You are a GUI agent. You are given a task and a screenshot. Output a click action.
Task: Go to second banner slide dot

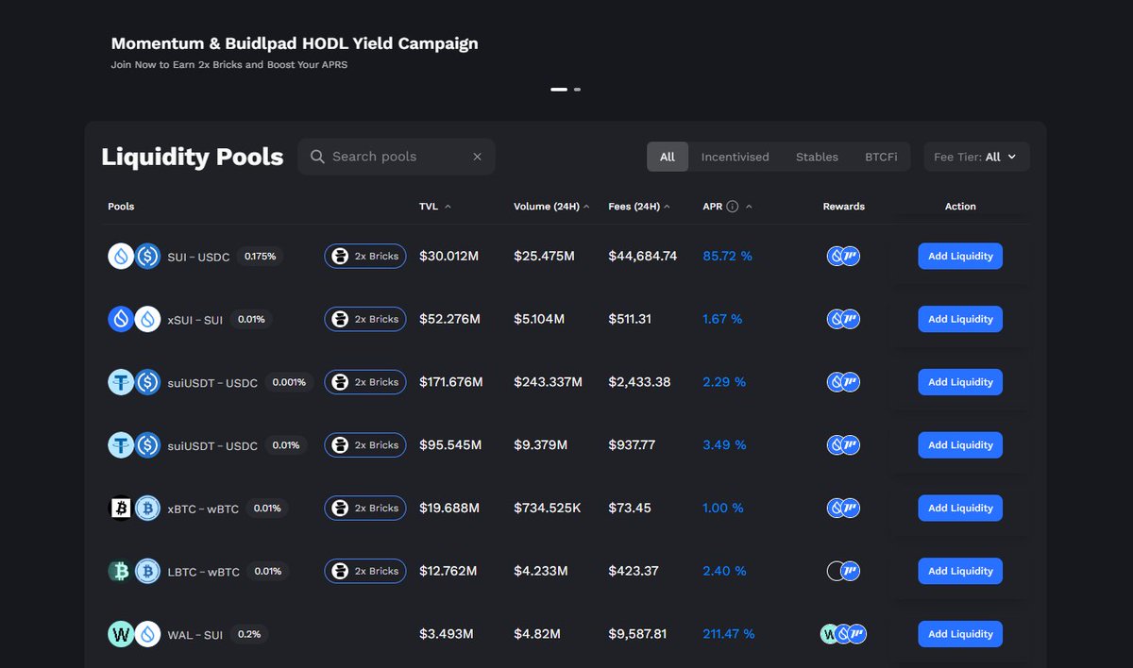tap(577, 90)
